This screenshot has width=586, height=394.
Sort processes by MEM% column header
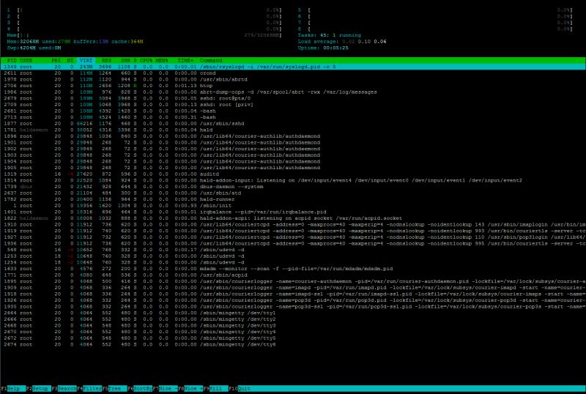click(162, 60)
